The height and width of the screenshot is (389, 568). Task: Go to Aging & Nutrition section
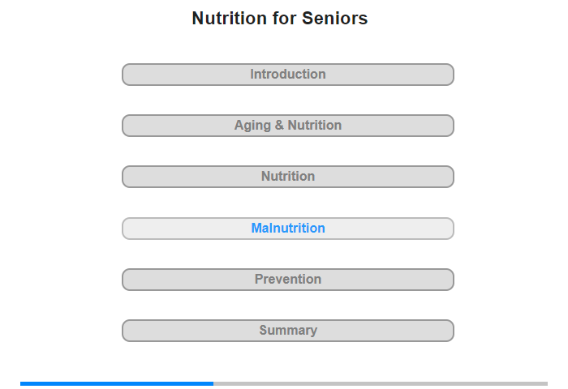(287, 126)
